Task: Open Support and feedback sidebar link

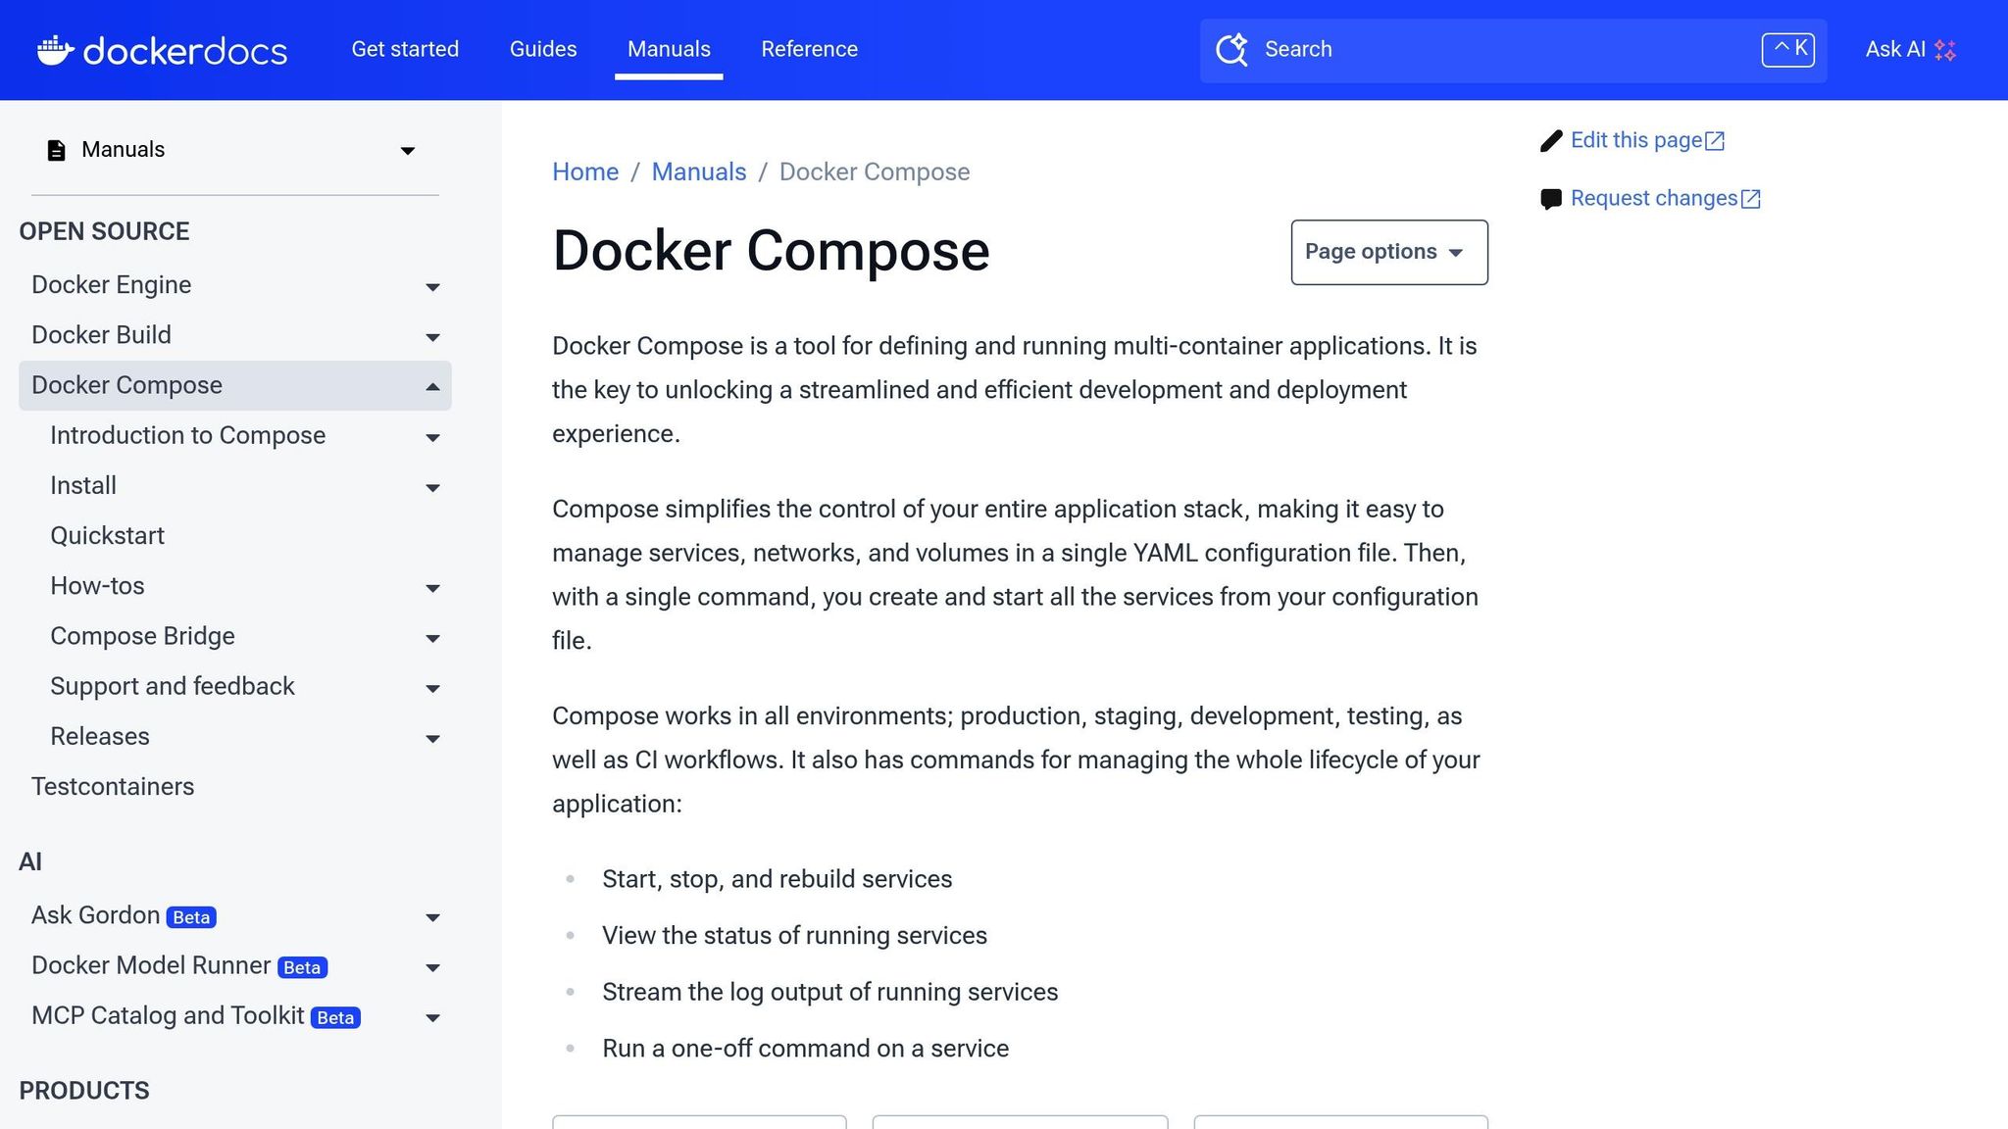Action: pos(172,686)
